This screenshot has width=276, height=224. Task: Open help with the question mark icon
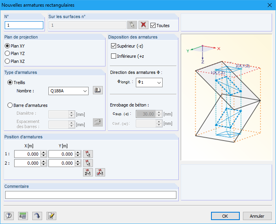(x=9, y=216)
